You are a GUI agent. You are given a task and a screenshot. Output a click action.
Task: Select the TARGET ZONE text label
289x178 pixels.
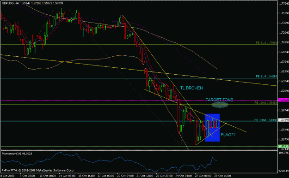pyautogui.click(x=219, y=100)
